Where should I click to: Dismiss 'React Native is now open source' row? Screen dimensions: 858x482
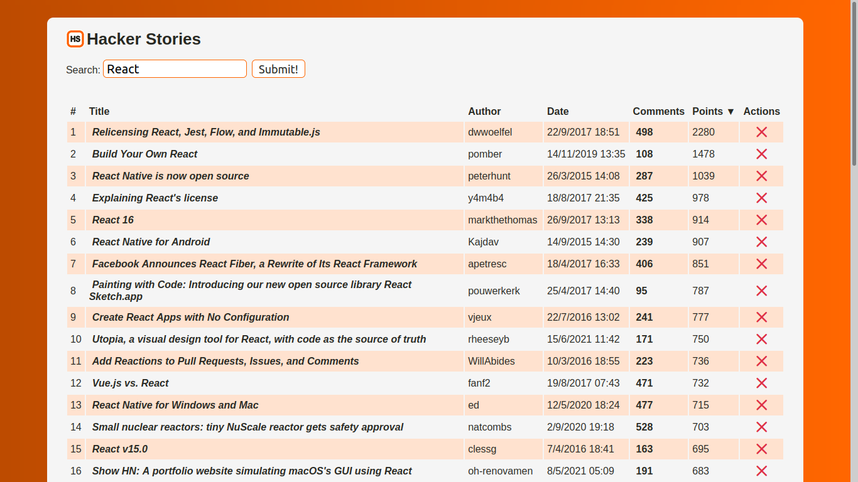click(761, 176)
